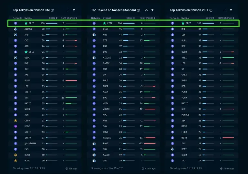Click refresh icon under Nansen VIP+ table

[222, 169]
